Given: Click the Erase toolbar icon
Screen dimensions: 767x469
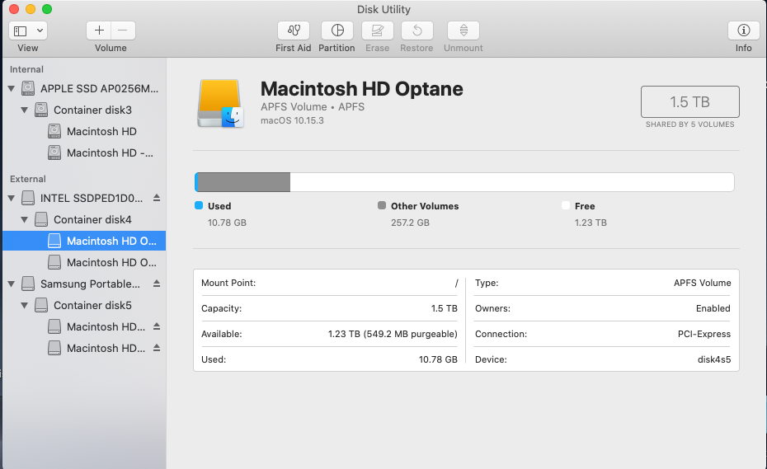Looking at the screenshot, I should (x=377, y=30).
